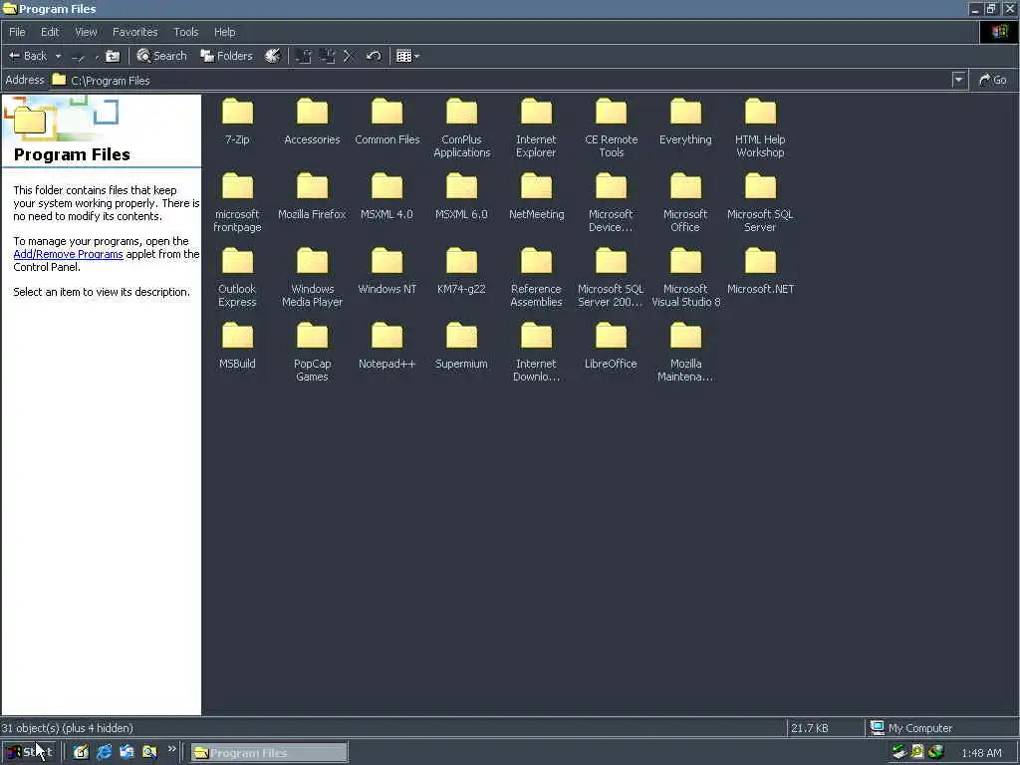Open the Help menu
Image resolution: width=1020 pixels, height=765 pixels.
pos(224,32)
